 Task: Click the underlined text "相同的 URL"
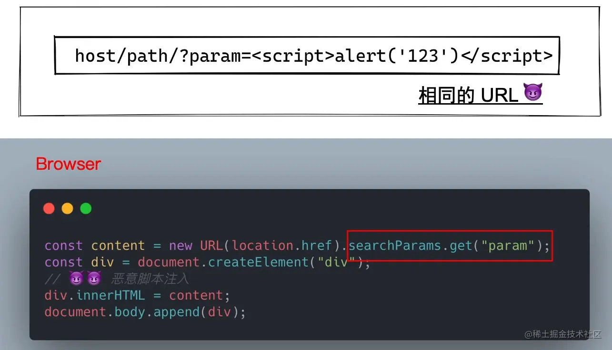(468, 96)
